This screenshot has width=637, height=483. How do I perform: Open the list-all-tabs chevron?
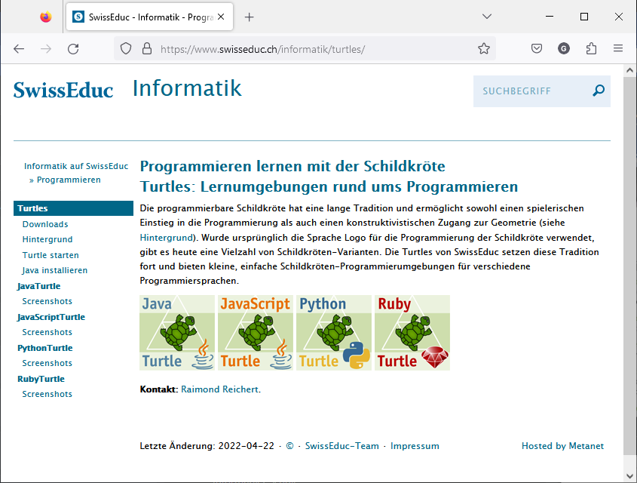pos(486,16)
